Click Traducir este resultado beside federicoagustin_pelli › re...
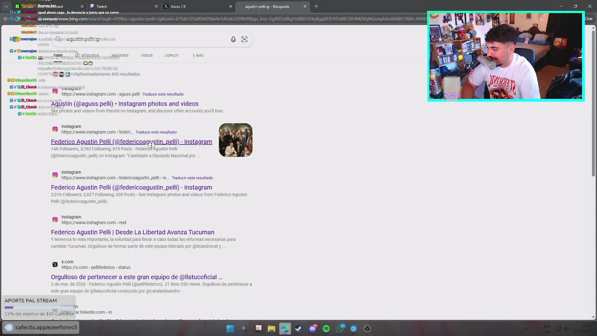 (192, 178)
